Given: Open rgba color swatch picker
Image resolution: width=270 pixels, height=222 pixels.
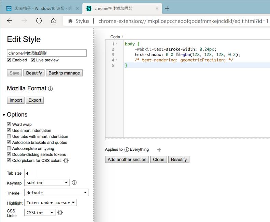Looking at the screenshot, I should (x=178, y=55).
